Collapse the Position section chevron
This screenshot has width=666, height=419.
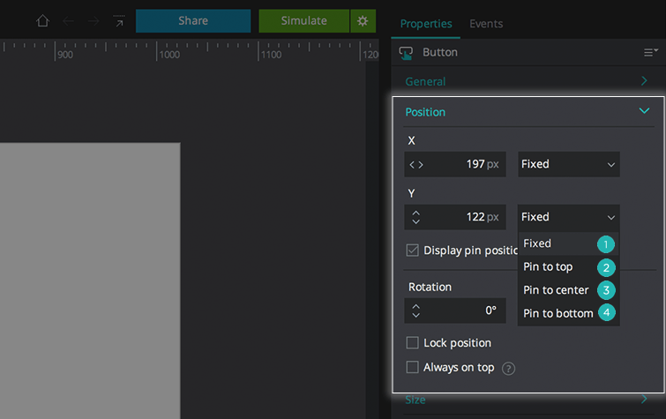click(x=644, y=111)
